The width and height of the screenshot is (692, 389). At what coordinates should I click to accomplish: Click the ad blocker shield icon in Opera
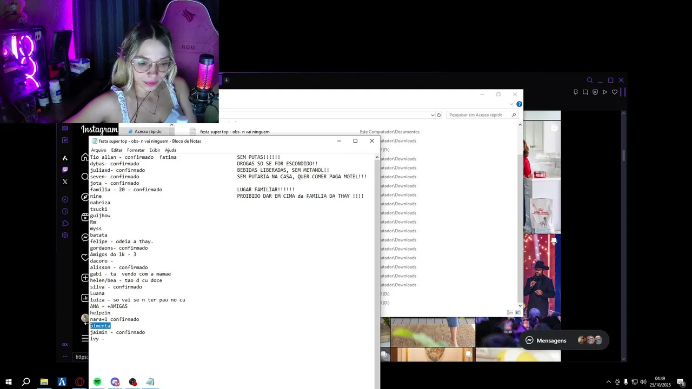coord(595,92)
